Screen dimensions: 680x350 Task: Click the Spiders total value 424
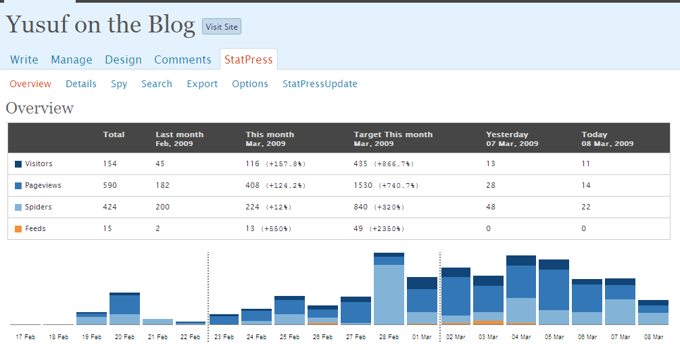click(x=110, y=207)
